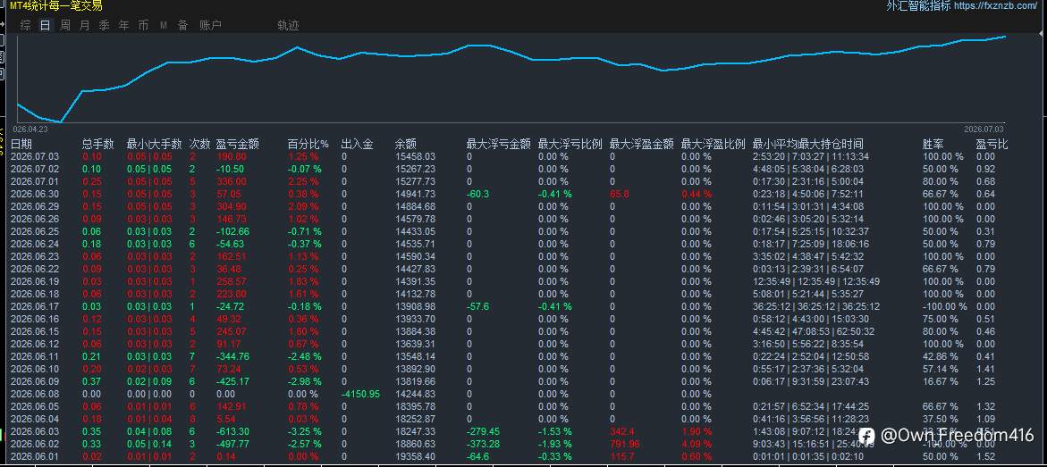The width and height of the screenshot is (1047, 467).
Task: Click the 胜率 win rate column header
Action: (933, 144)
